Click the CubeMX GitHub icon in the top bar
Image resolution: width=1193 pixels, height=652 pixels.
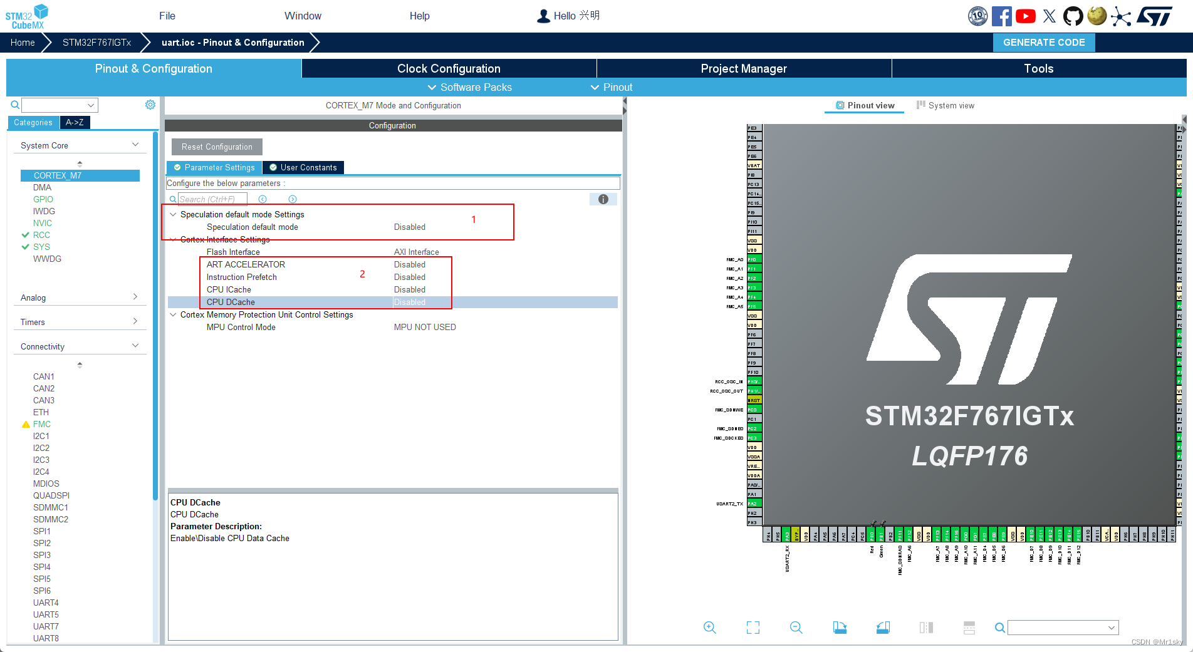(1073, 16)
